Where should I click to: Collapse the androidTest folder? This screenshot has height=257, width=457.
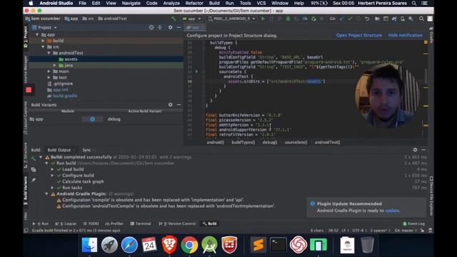point(49,53)
